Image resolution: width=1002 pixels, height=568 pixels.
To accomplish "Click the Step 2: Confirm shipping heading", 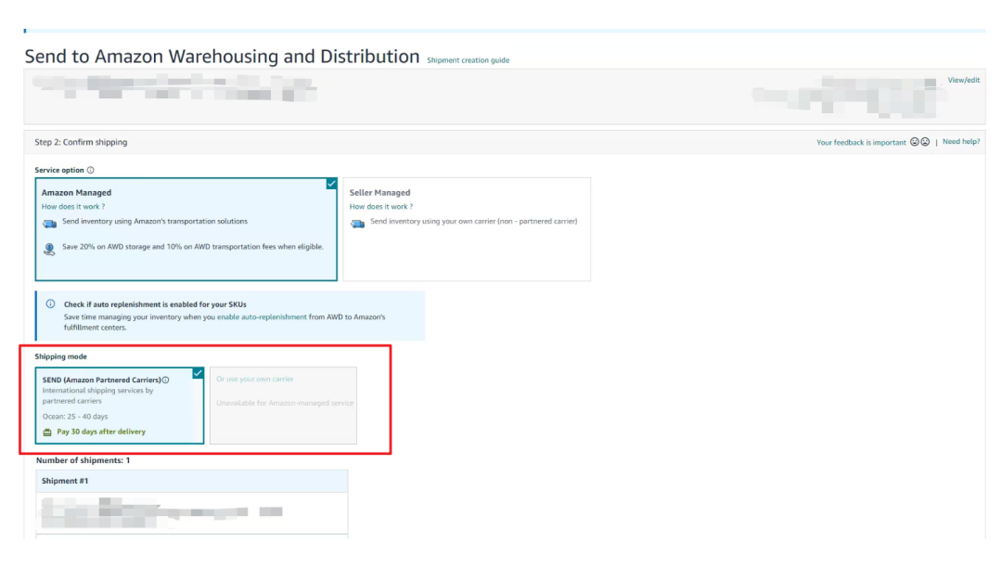I will pos(81,142).
